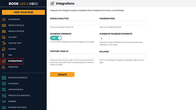Click the Facebook Comments label
The image size is (196, 110).
(61, 34)
